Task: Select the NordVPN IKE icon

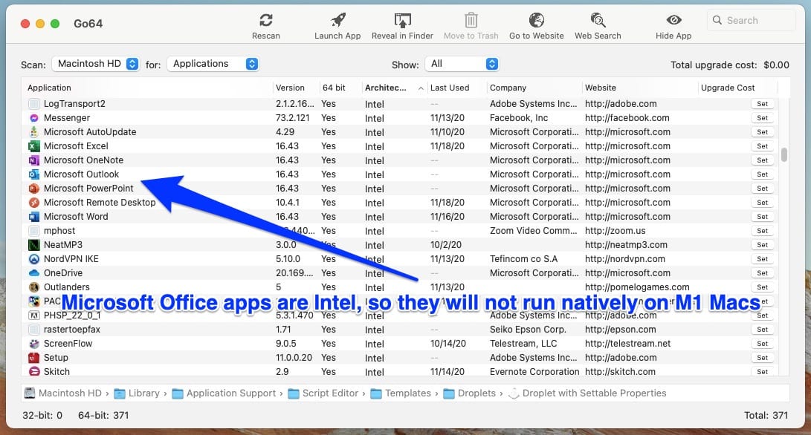Action: click(x=34, y=259)
